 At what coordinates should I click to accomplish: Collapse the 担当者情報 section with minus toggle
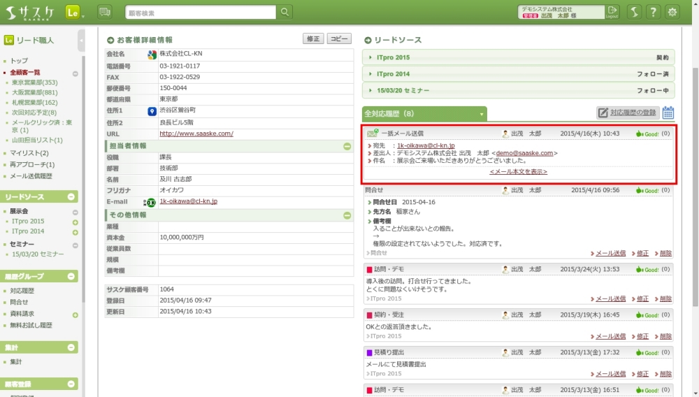pos(347,146)
